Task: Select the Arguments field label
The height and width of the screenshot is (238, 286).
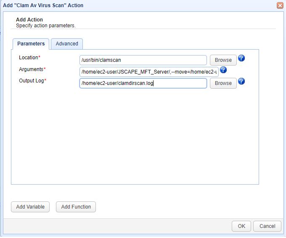Action: pyautogui.click(x=31, y=69)
